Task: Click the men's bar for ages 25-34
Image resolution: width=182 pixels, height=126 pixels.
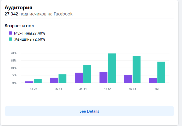Action: [54, 80]
